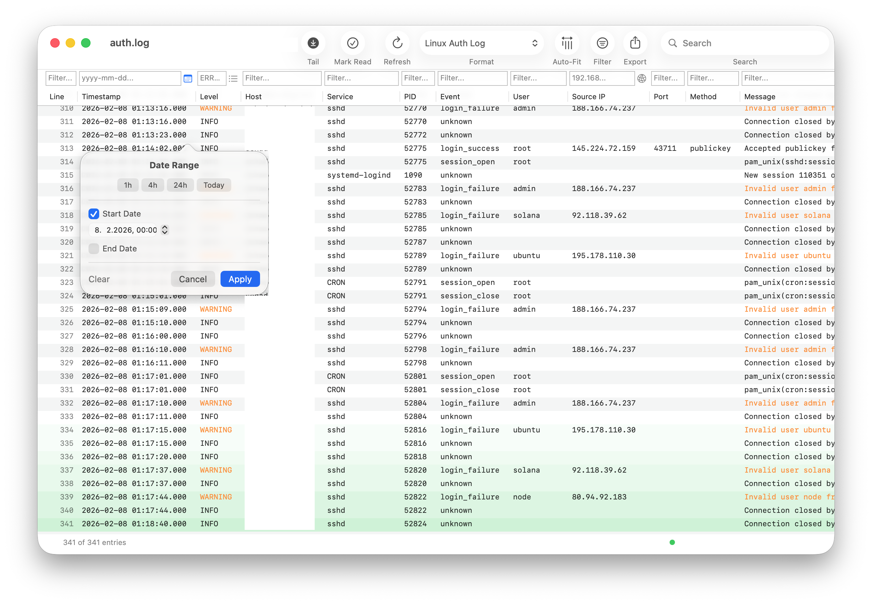Viewport: 872px width, 604px height.
Task: Click the Start Date stepper arrows
Action: [165, 230]
